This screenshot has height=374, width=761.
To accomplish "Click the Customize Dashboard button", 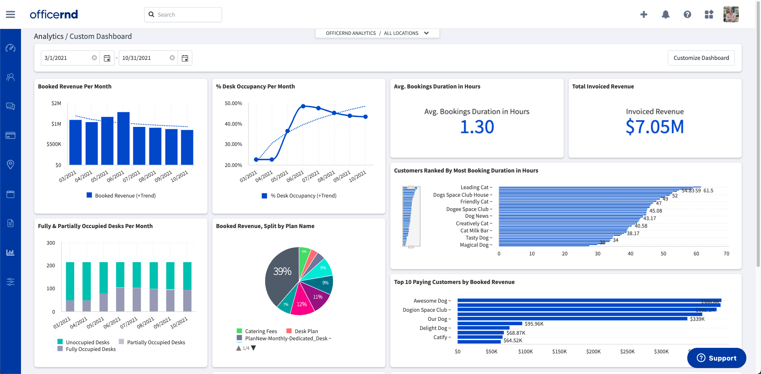I will [x=701, y=58].
